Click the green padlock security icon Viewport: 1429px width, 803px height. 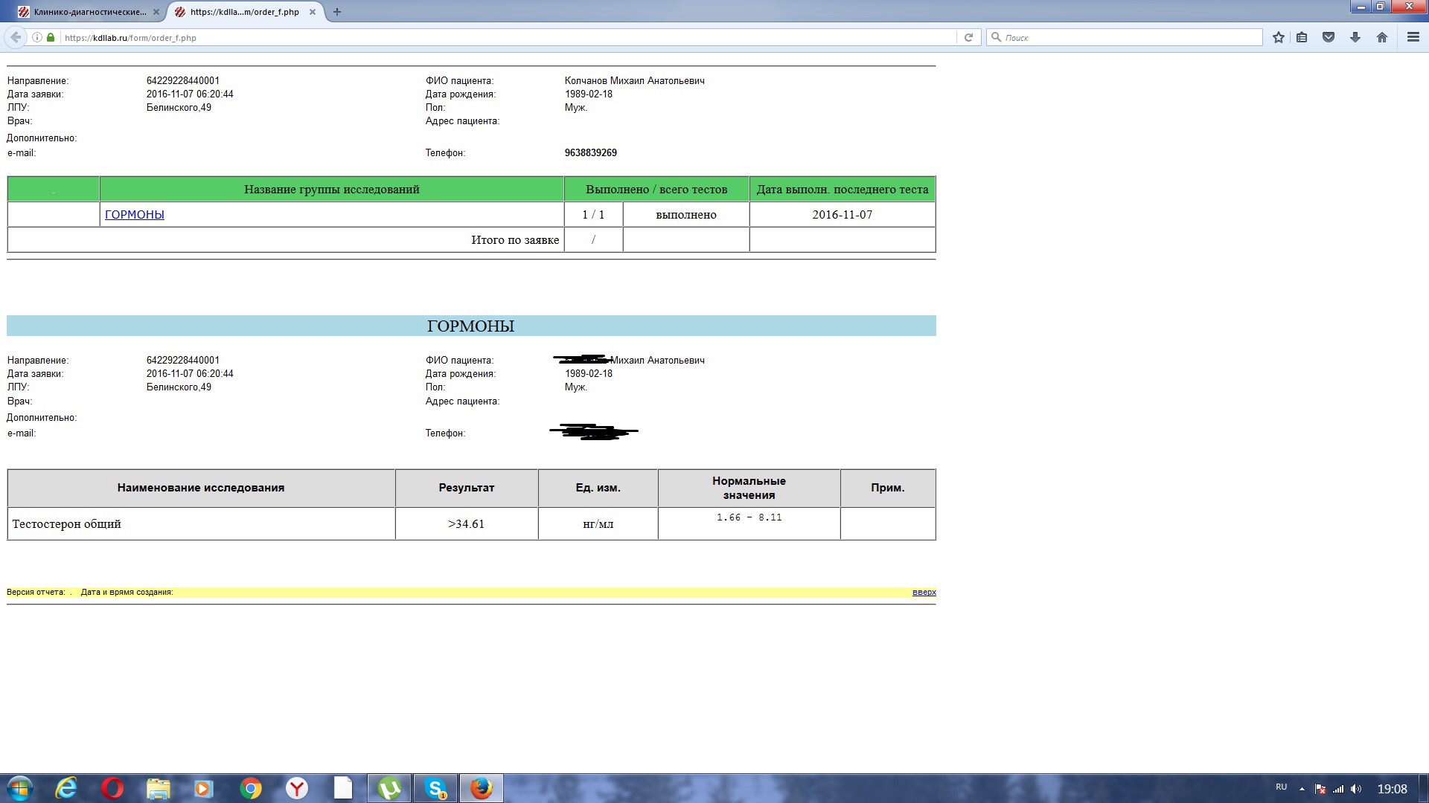pyautogui.click(x=51, y=37)
